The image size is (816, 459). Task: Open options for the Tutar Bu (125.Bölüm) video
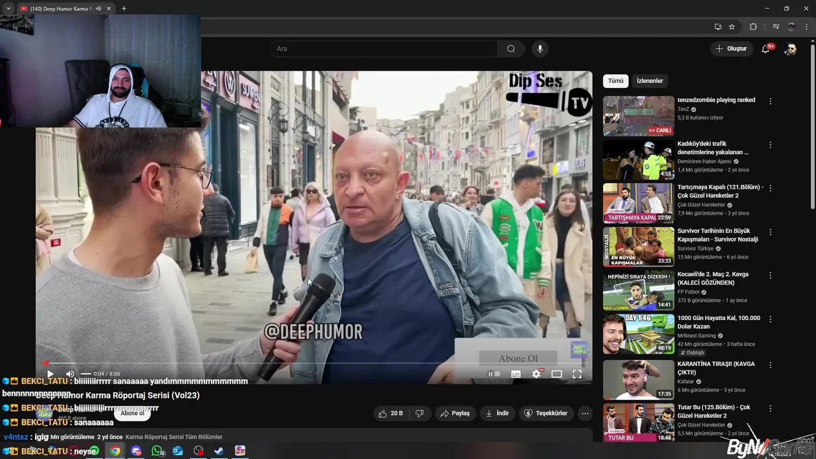pyautogui.click(x=770, y=408)
